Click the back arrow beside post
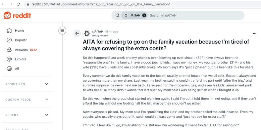Screen dimensions: 261x130 coord(77,33)
